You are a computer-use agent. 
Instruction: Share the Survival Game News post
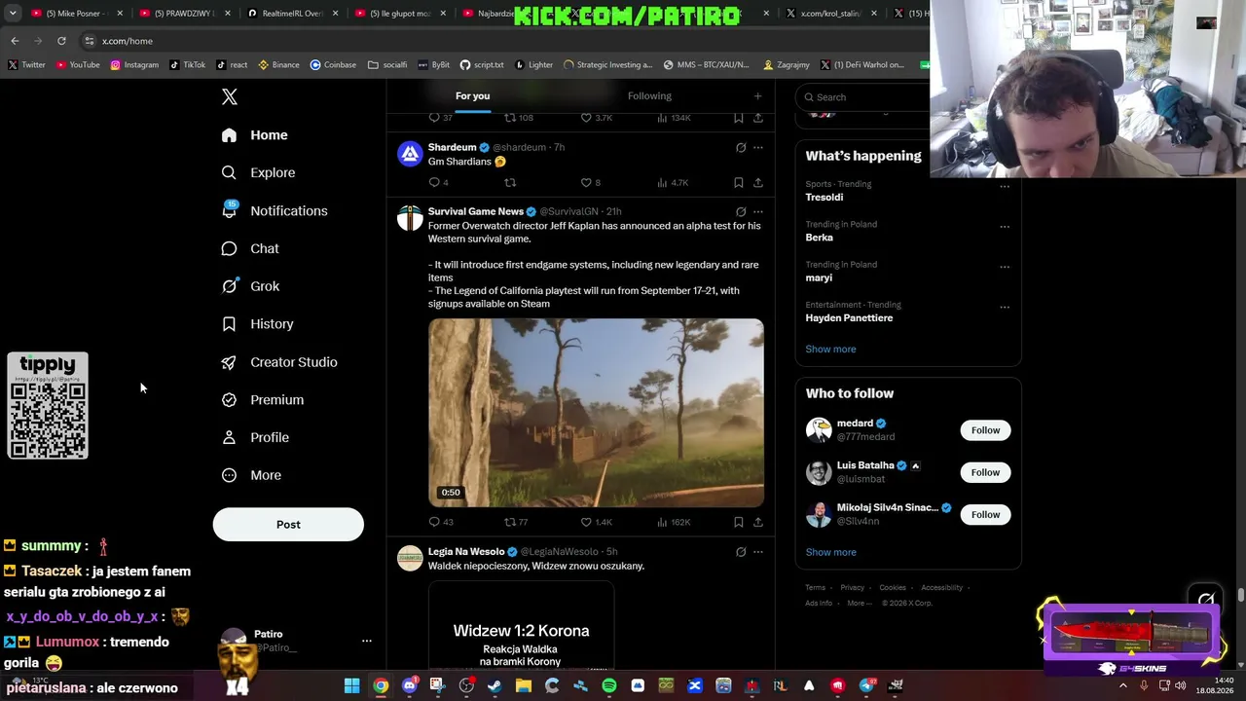coord(758,522)
